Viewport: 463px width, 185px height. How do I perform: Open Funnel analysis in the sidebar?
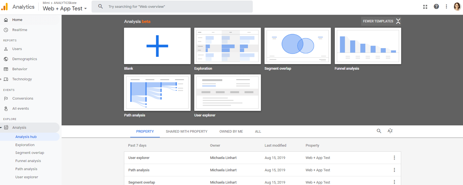(x=28, y=161)
